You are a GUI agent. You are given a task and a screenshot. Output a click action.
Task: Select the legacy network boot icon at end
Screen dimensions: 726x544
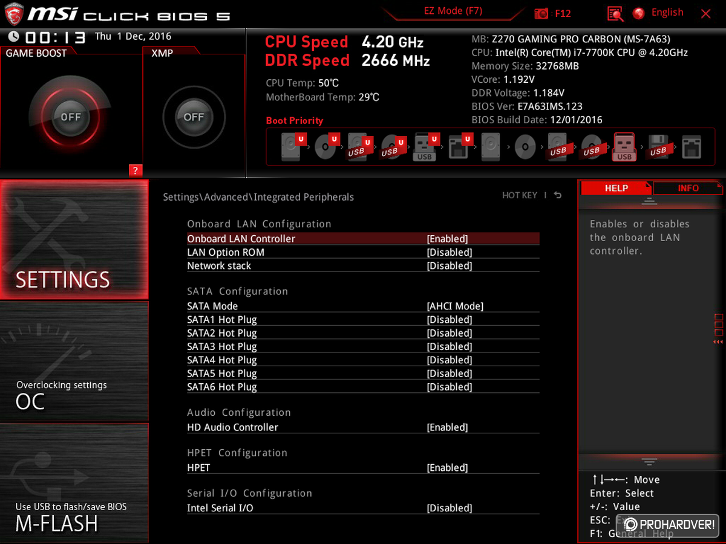click(x=691, y=147)
